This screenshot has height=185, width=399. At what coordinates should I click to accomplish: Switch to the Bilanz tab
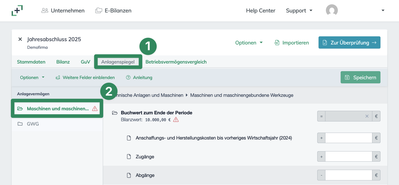[63, 62]
